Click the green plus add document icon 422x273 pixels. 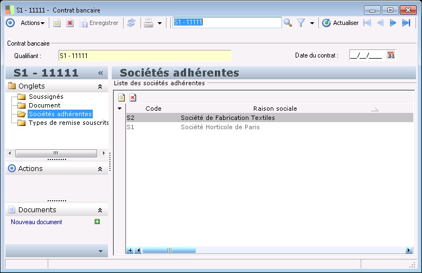[x=97, y=221]
